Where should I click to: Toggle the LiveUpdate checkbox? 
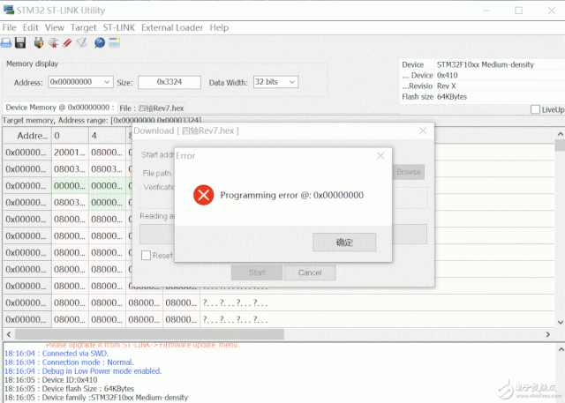[536, 109]
